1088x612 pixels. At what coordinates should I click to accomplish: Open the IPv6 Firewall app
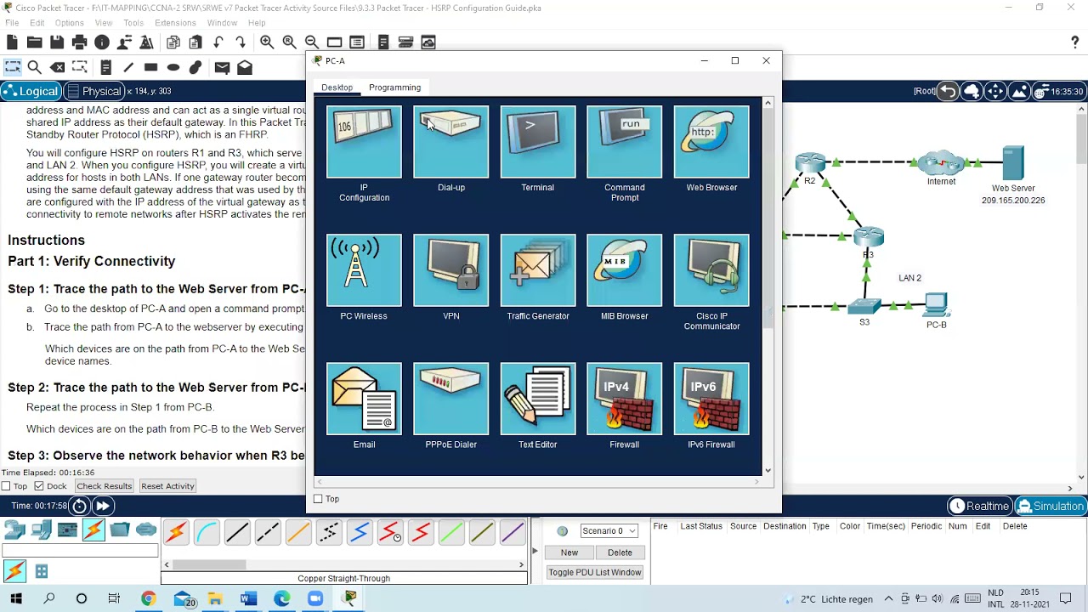pyautogui.click(x=711, y=399)
